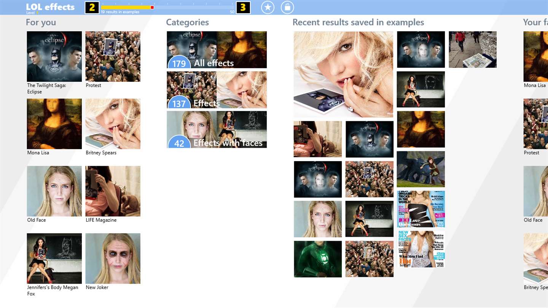The width and height of the screenshot is (548, 308).
Task: Open the Green Lantern recent result
Action: (318, 259)
